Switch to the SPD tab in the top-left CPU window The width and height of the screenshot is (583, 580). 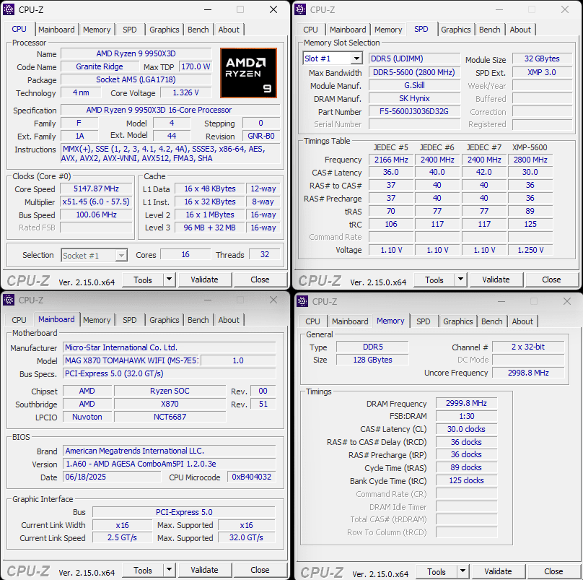tap(129, 30)
